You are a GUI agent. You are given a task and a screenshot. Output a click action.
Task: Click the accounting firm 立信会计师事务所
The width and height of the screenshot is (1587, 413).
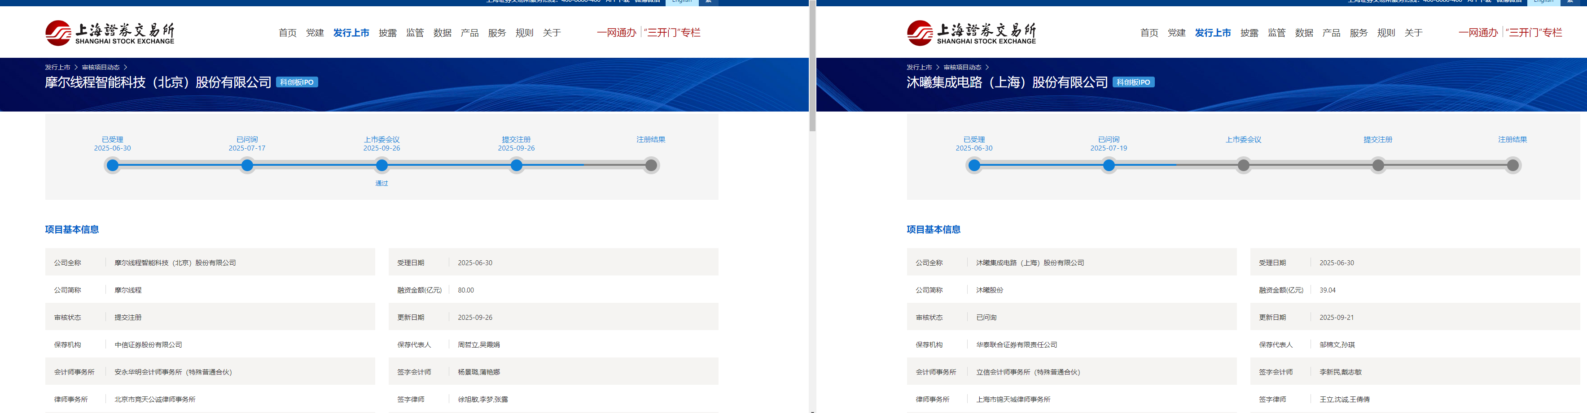1028,372
